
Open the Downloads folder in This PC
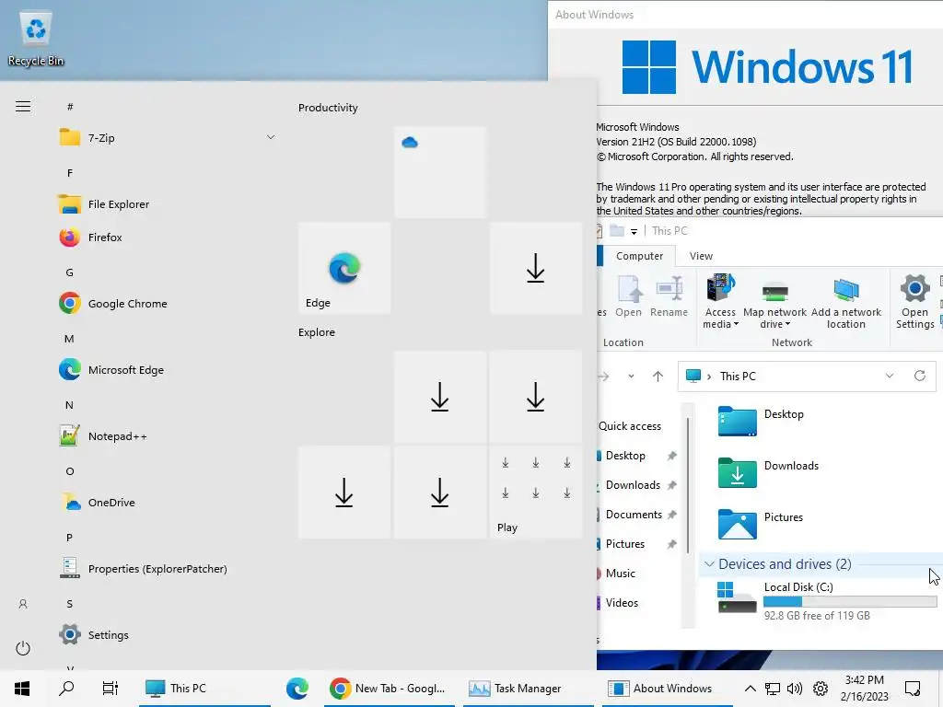tap(768, 472)
